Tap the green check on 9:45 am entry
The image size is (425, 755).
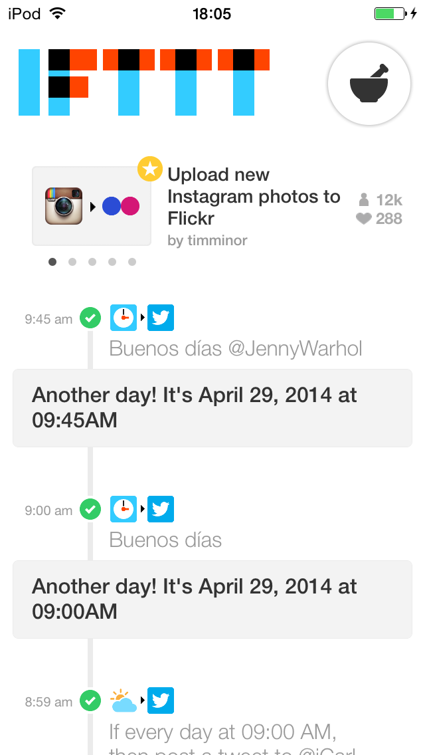click(x=90, y=318)
